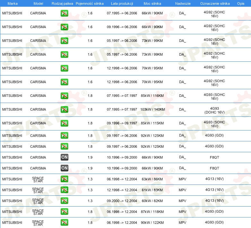Select the Pojemność silnika column header
The image size is (251, 228).
coord(90,4)
